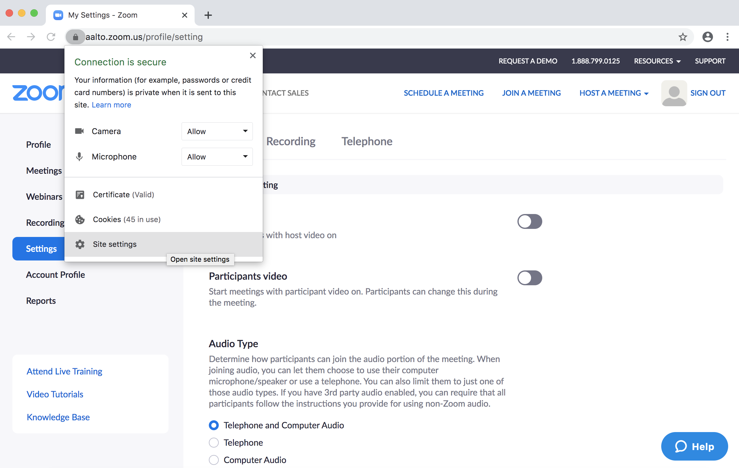Screen dimensions: 739x468
Task: Expand Resources menu in top bar
Action: (657, 61)
